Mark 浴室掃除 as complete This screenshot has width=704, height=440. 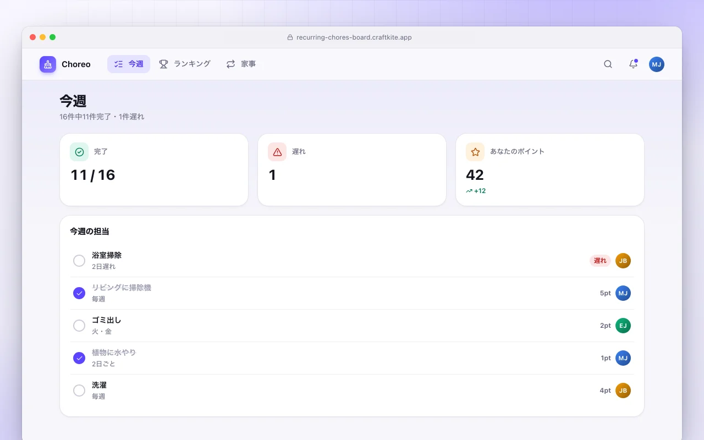[79, 261]
